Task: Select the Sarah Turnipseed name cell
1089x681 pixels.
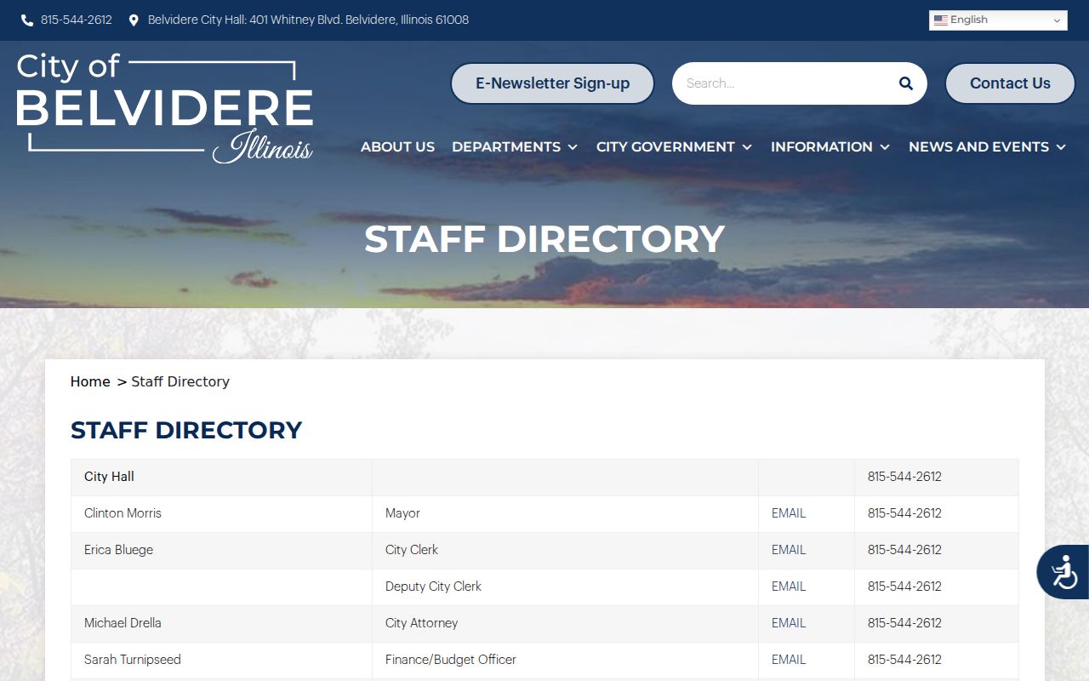Action: click(x=221, y=660)
